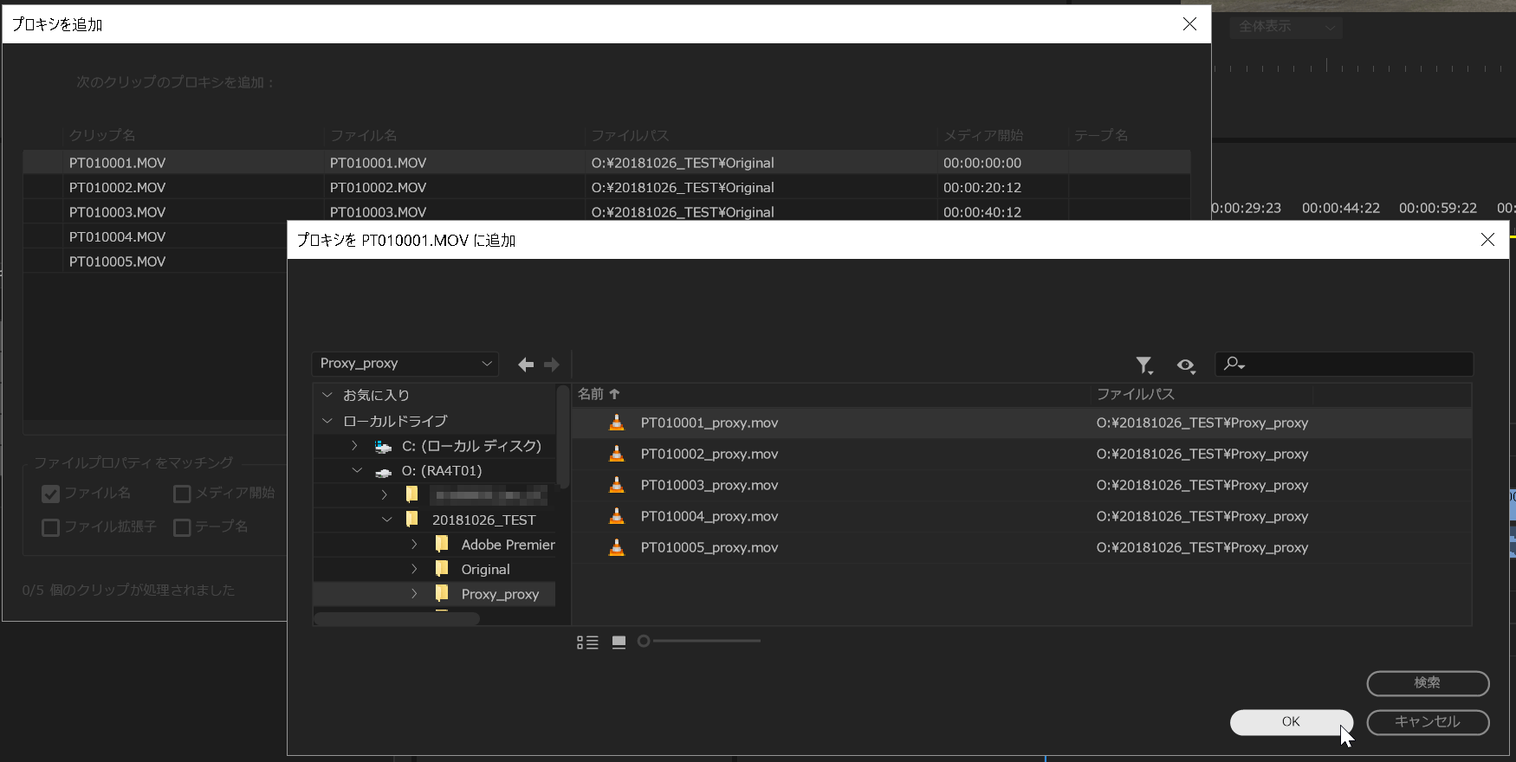Viewport: 1516px width, 762px height.
Task: Toggle the ファイル名 checkbox
Action: pyautogui.click(x=51, y=494)
